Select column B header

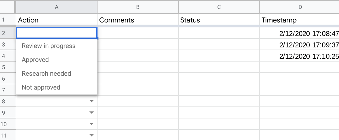click(138, 7)
